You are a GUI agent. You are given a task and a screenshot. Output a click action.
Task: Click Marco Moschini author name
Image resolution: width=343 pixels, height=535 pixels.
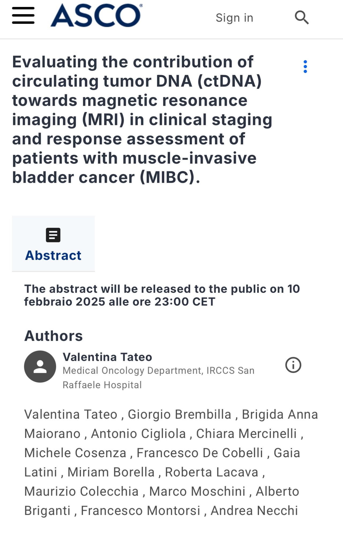[197, 491]
